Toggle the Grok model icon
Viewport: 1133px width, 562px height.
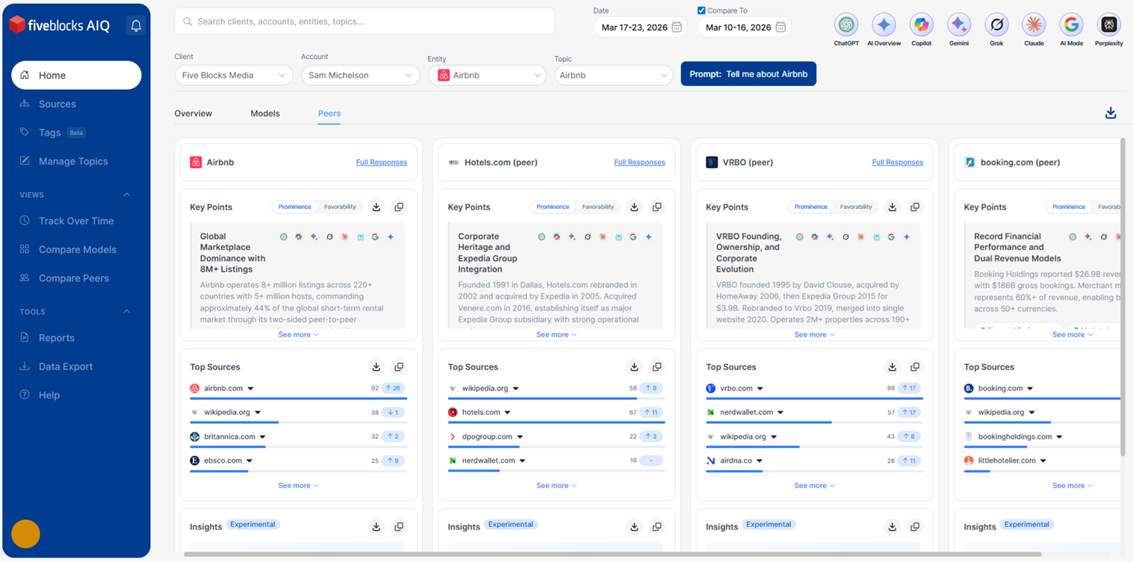pos(996,25)
